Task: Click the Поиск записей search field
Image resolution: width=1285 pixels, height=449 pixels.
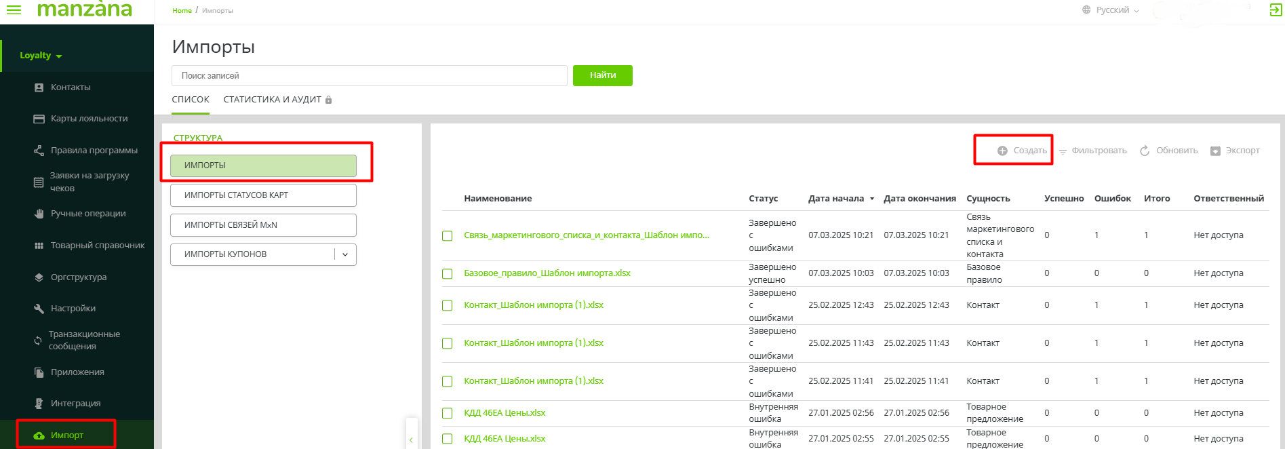Action: click(x=369, y=76)
